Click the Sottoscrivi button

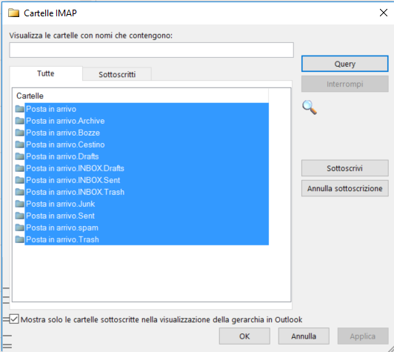345,168
